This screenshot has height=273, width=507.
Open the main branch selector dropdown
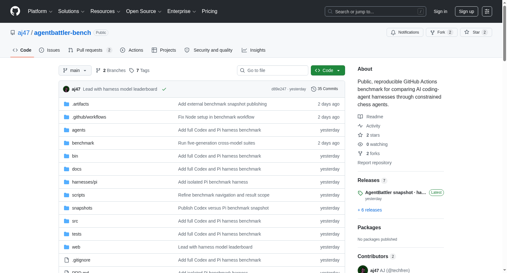75,70
